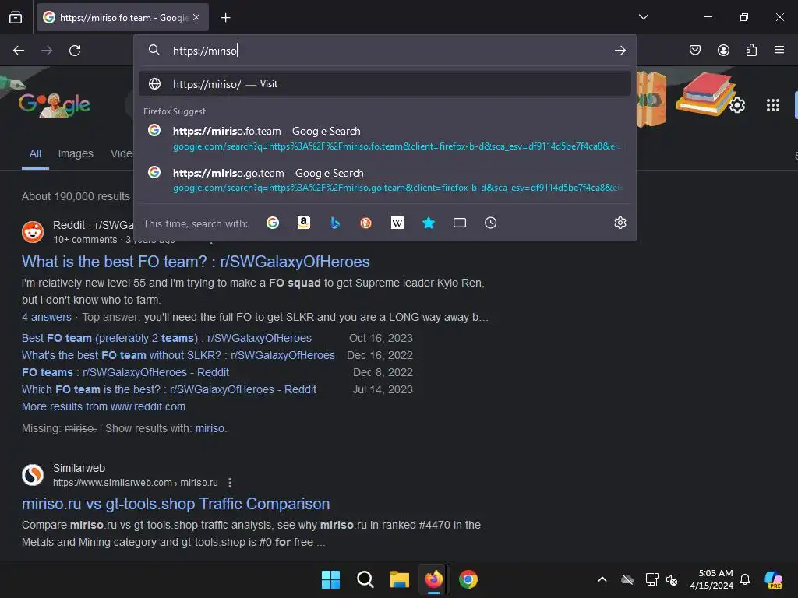Click 'More results from www.reddit.com'
Image resolution: width=798 pixels, height=598 pixels.
pyautogui.click(x=104, y=406)
